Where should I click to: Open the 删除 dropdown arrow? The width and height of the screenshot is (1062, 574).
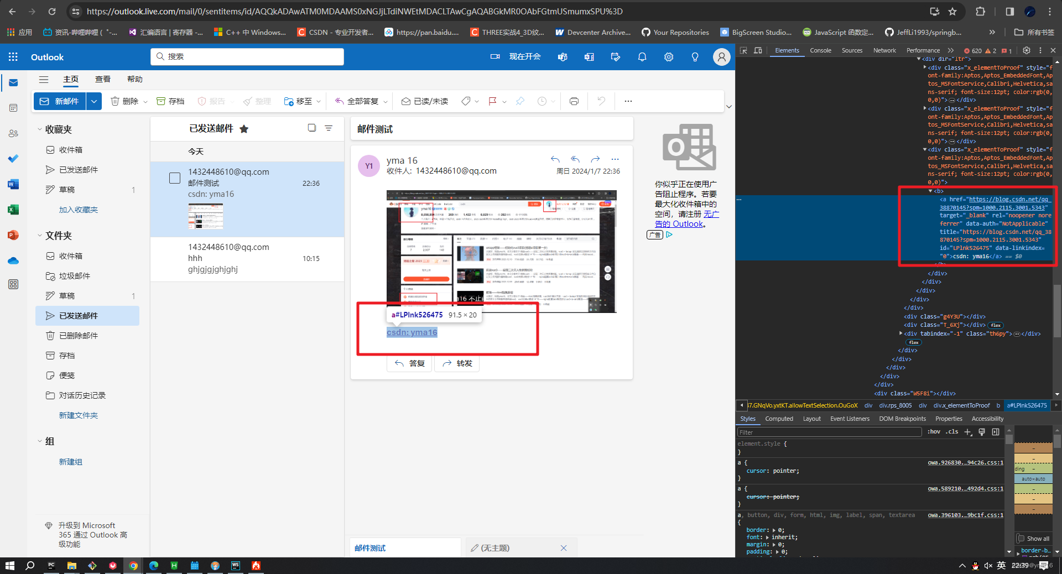coord(145,102)
